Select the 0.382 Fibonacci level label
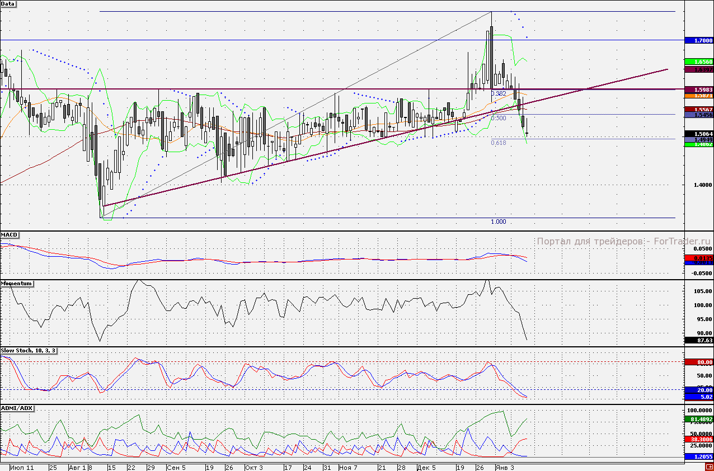This screenshot has height=471, width=714. click(x=498, y=93)
